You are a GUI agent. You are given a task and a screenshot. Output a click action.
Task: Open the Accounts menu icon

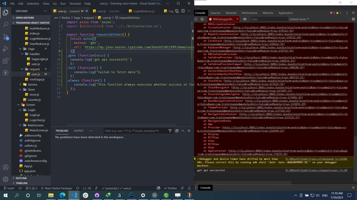tap(6, 167)
